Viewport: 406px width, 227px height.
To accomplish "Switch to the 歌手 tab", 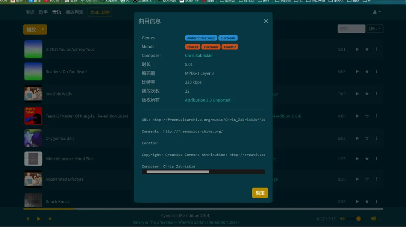I will 43,12.
